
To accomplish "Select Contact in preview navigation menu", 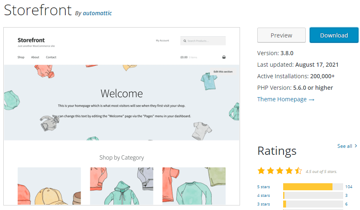I will tap(51, 57).
